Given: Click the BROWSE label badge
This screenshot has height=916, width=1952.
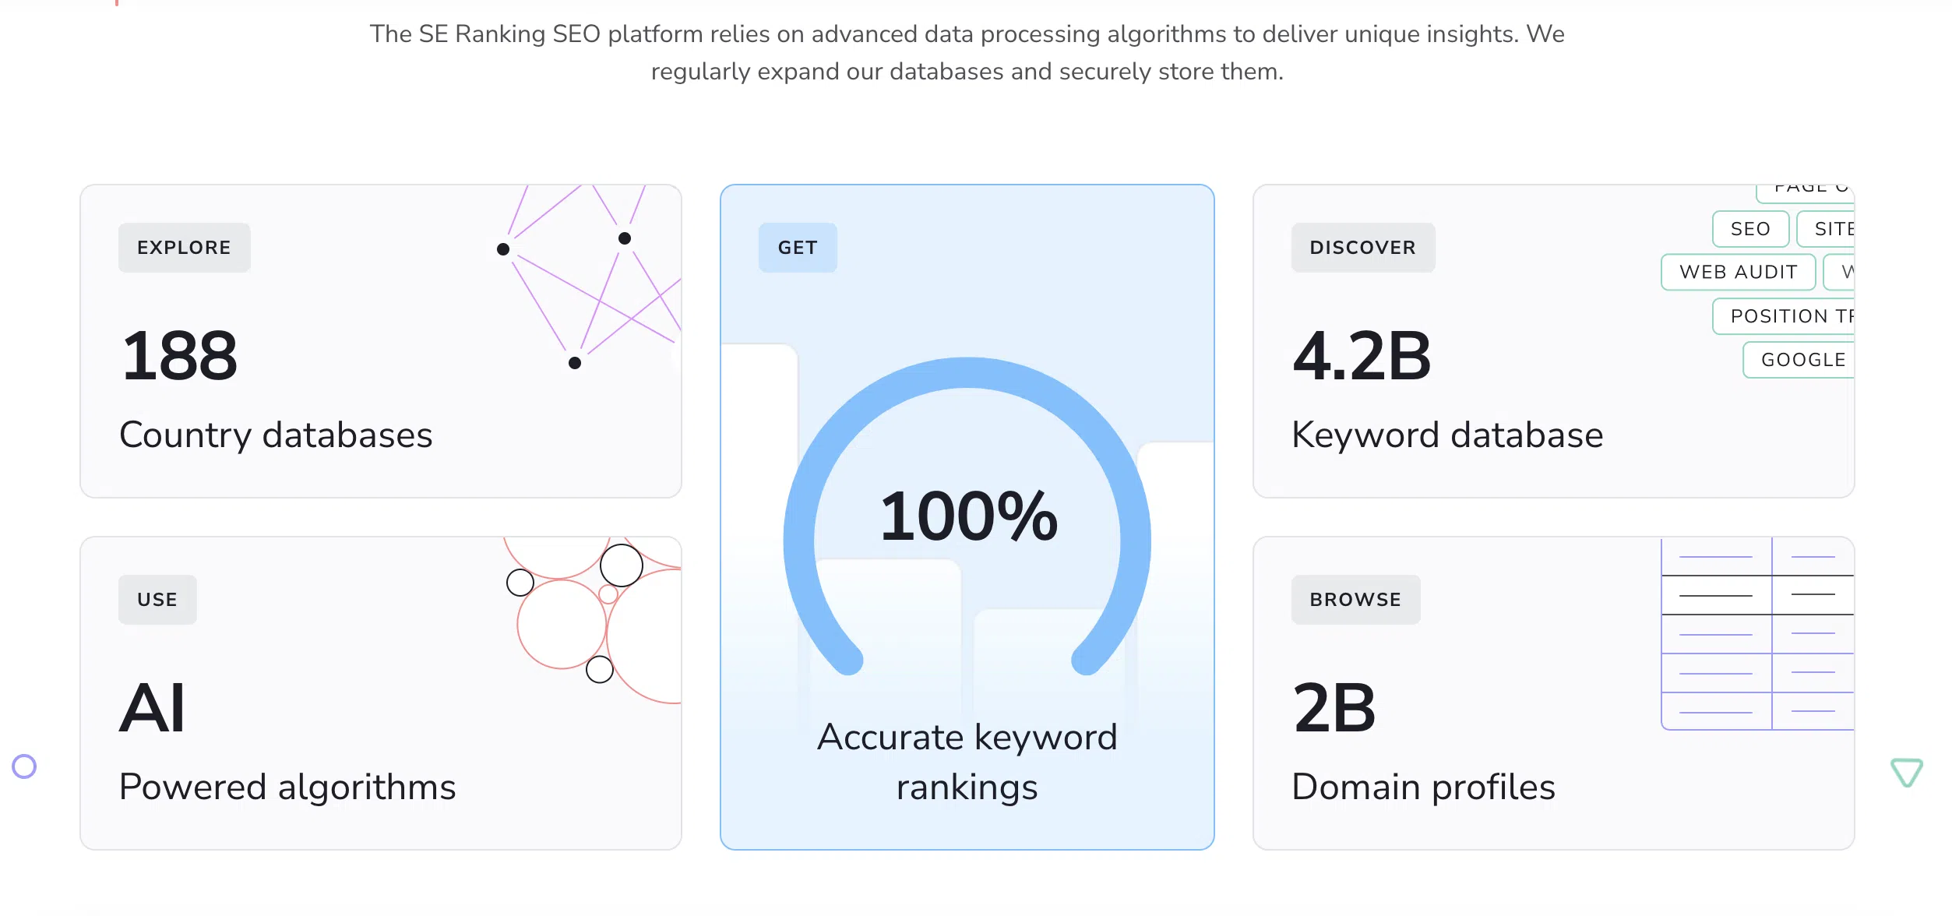Looking at the screenshot, I should click(1355, 600).
